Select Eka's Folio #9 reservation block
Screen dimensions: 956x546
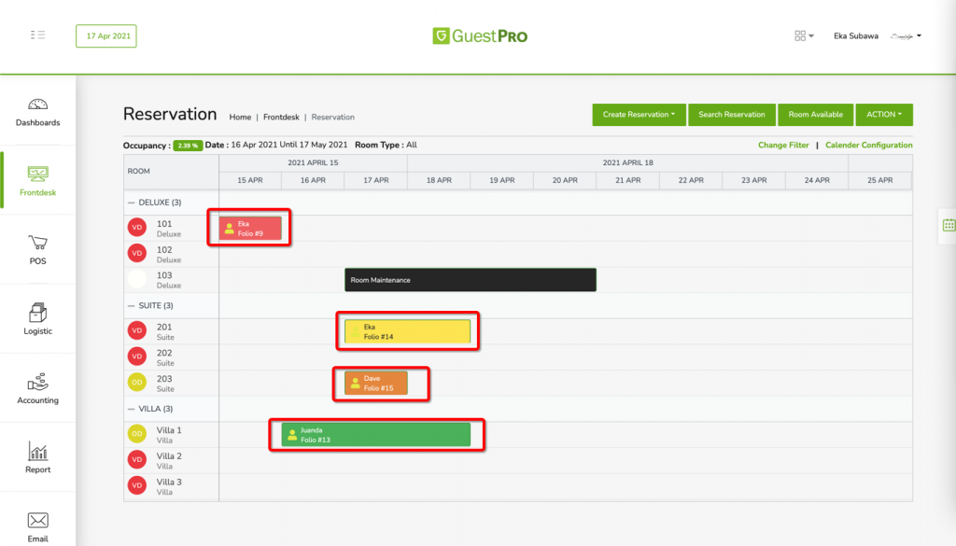[248, 227]
